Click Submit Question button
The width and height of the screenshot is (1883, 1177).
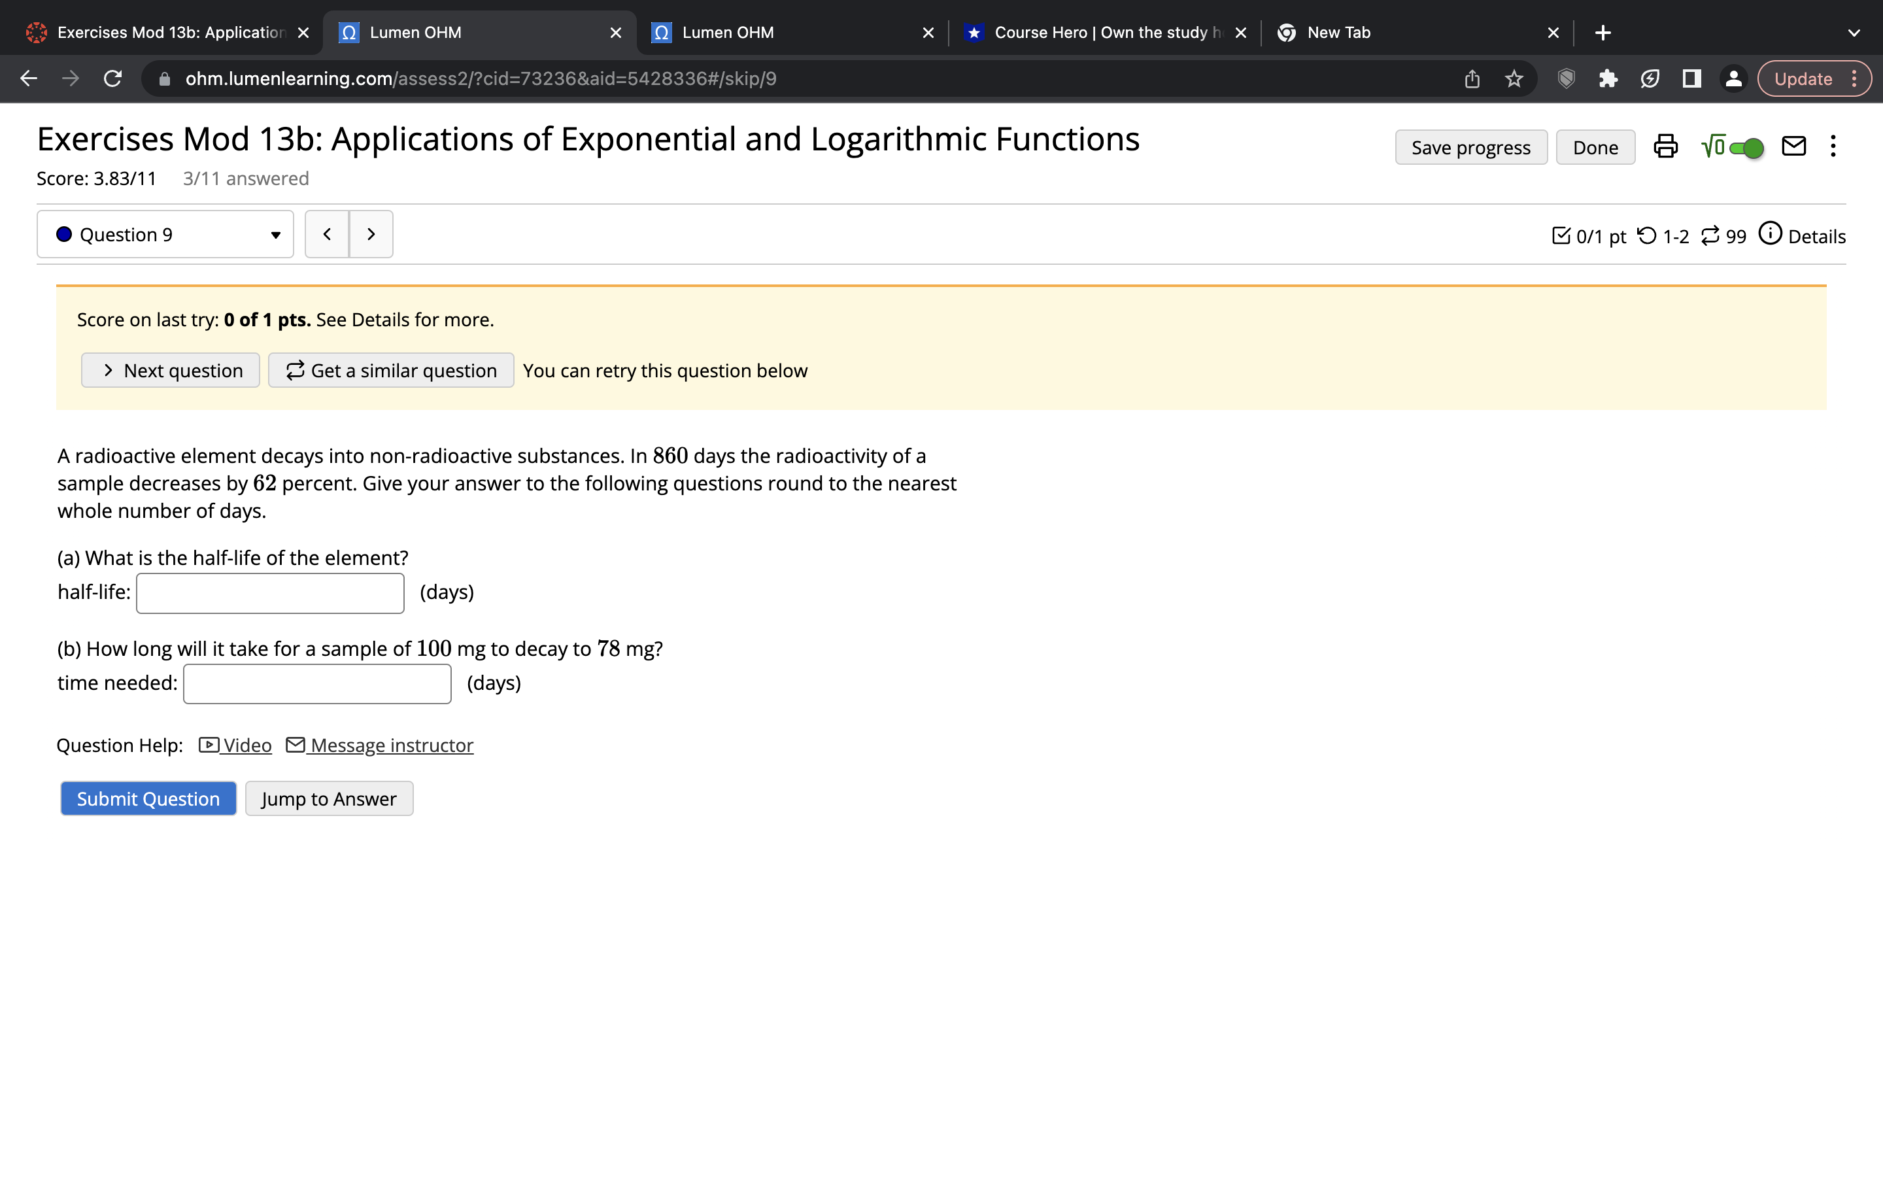tap(148, 798)
